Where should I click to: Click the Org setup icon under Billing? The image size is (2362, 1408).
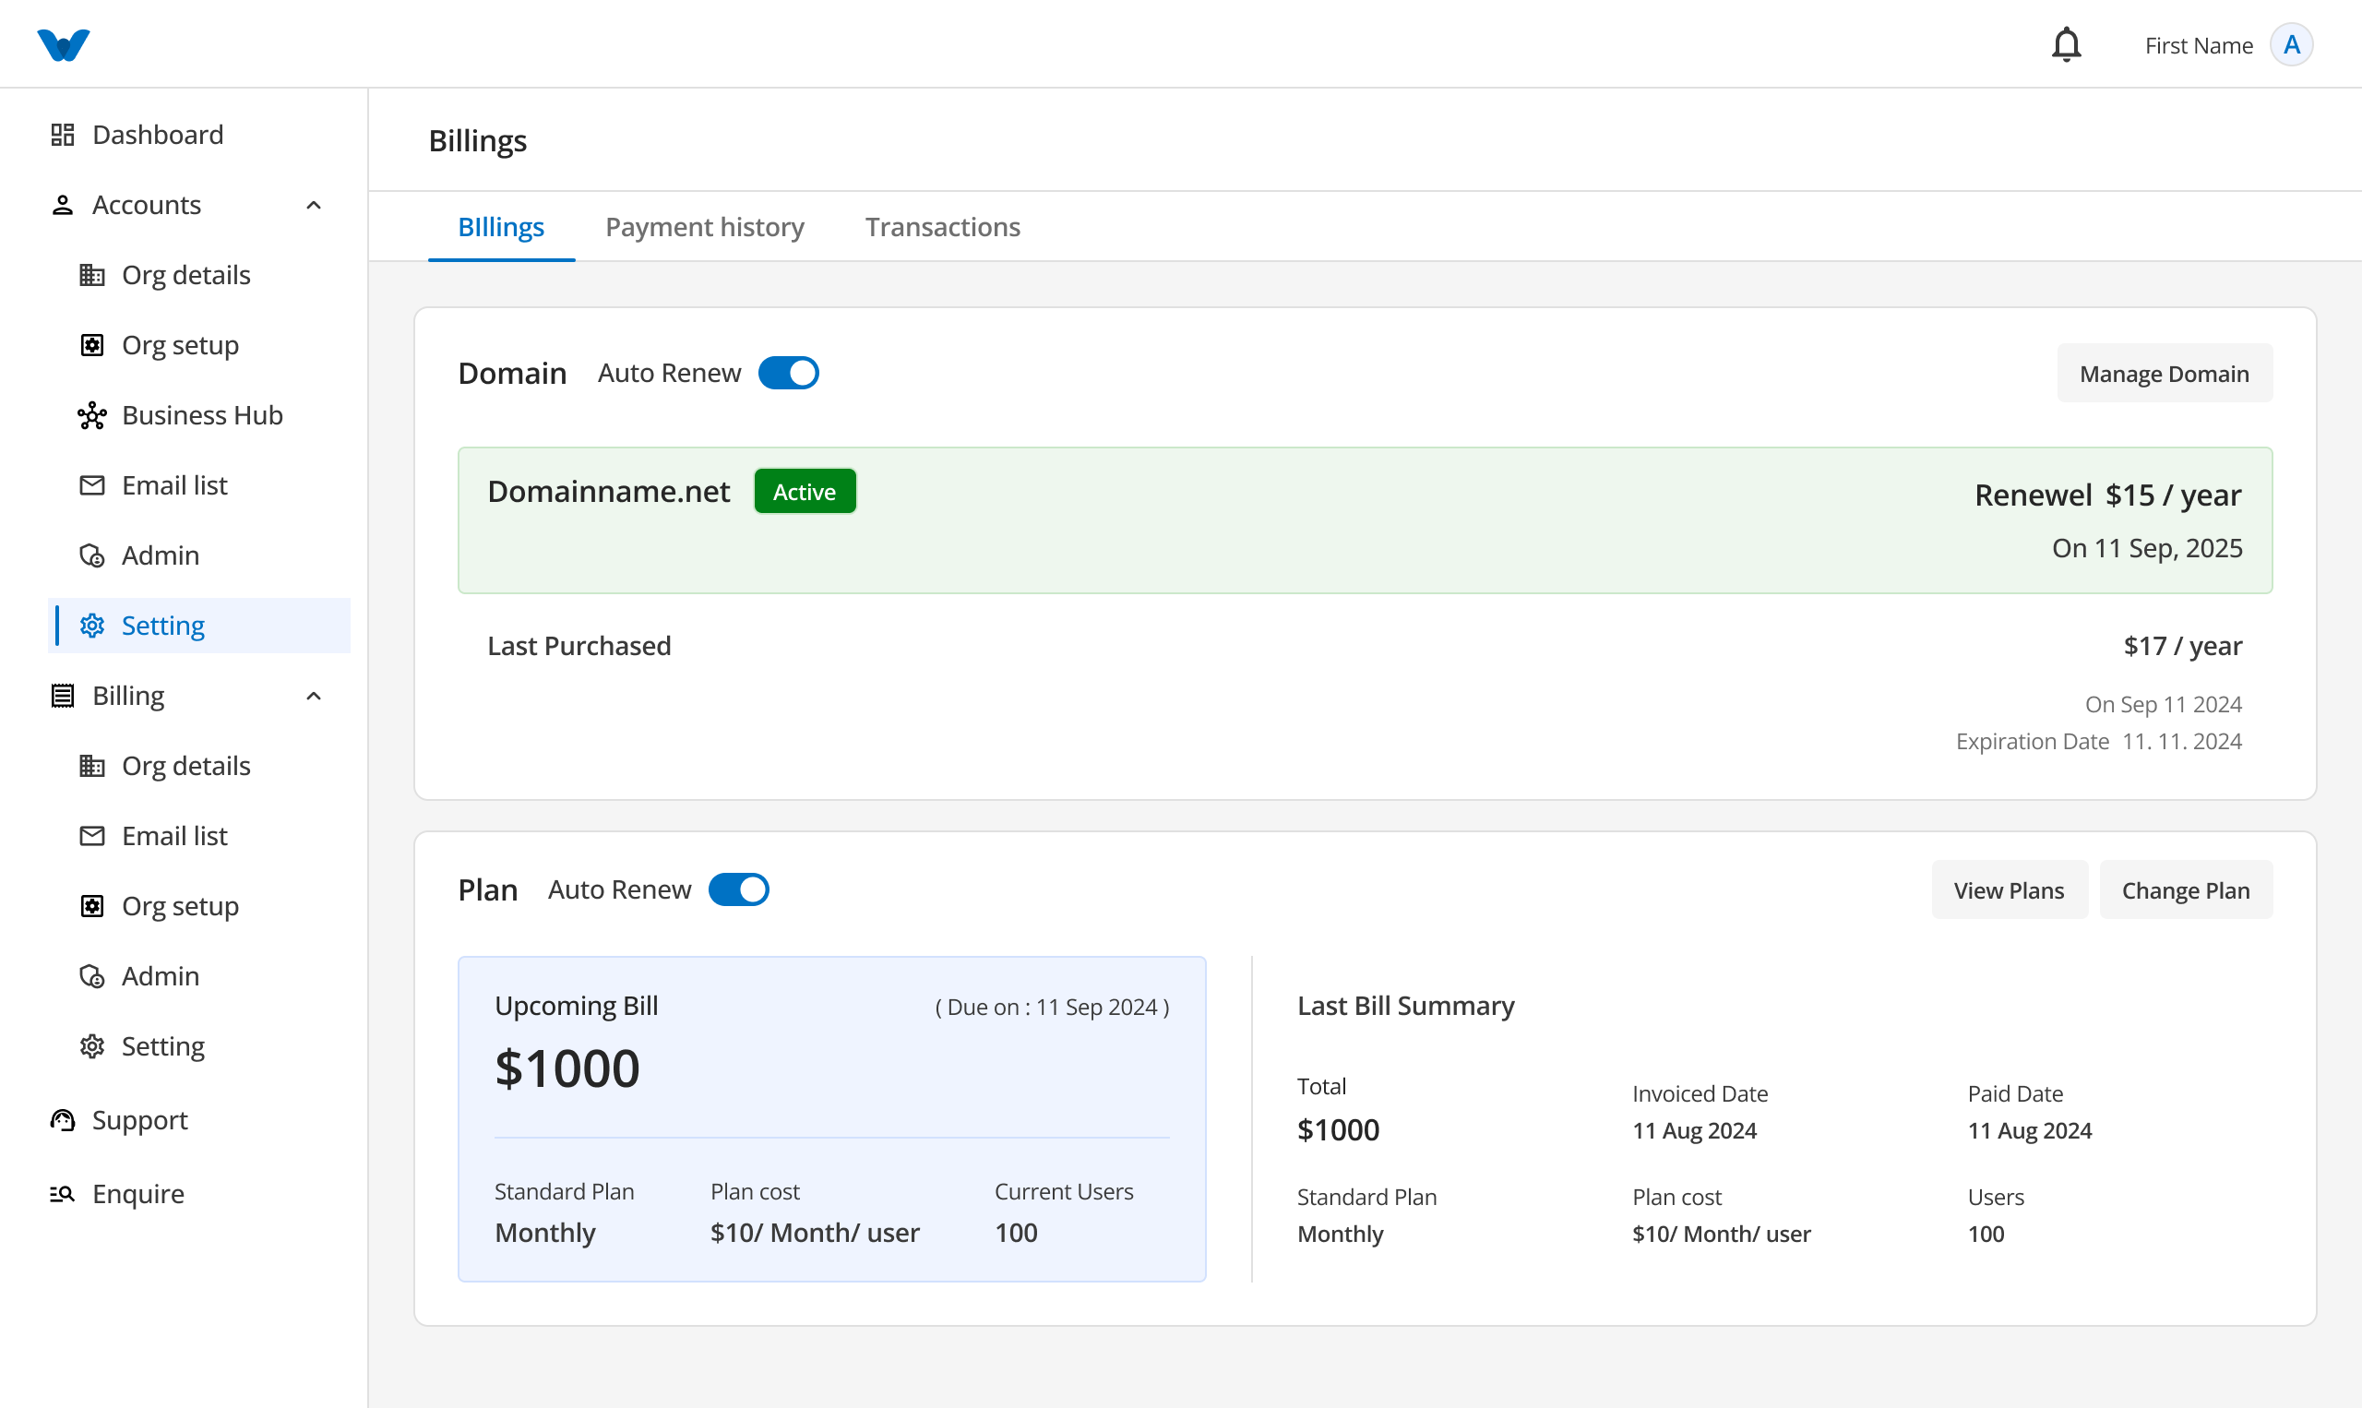(x=92, y=906)
